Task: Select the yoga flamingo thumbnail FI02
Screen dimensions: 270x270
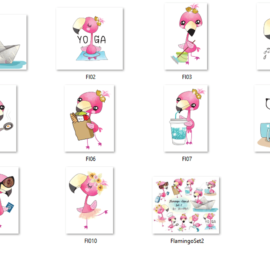Action: click(89, 39)
